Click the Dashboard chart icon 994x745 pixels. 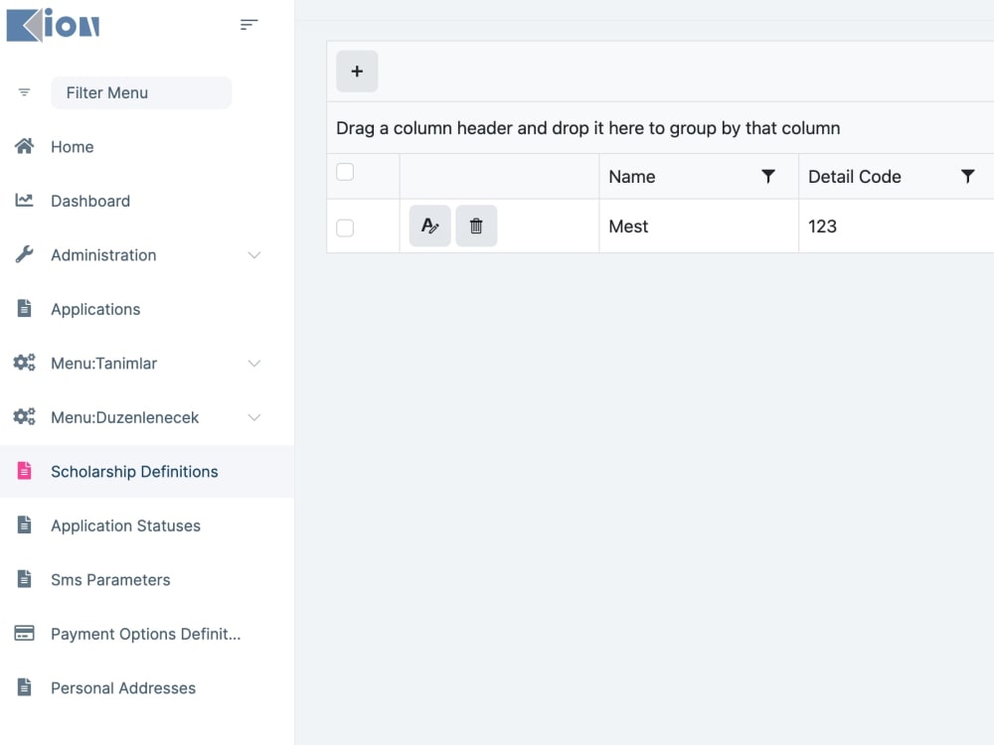click(x=24, y=201)
